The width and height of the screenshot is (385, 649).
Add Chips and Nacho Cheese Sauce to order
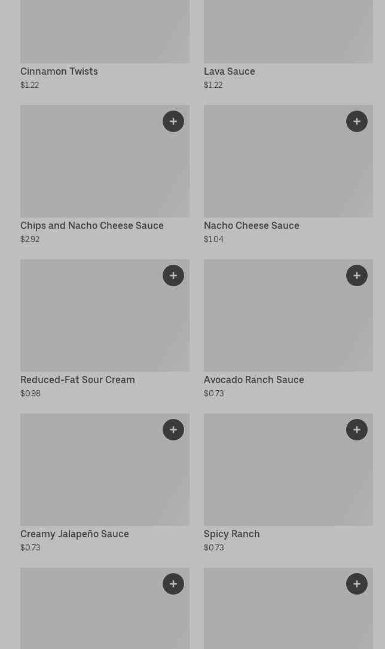point(173,121)
